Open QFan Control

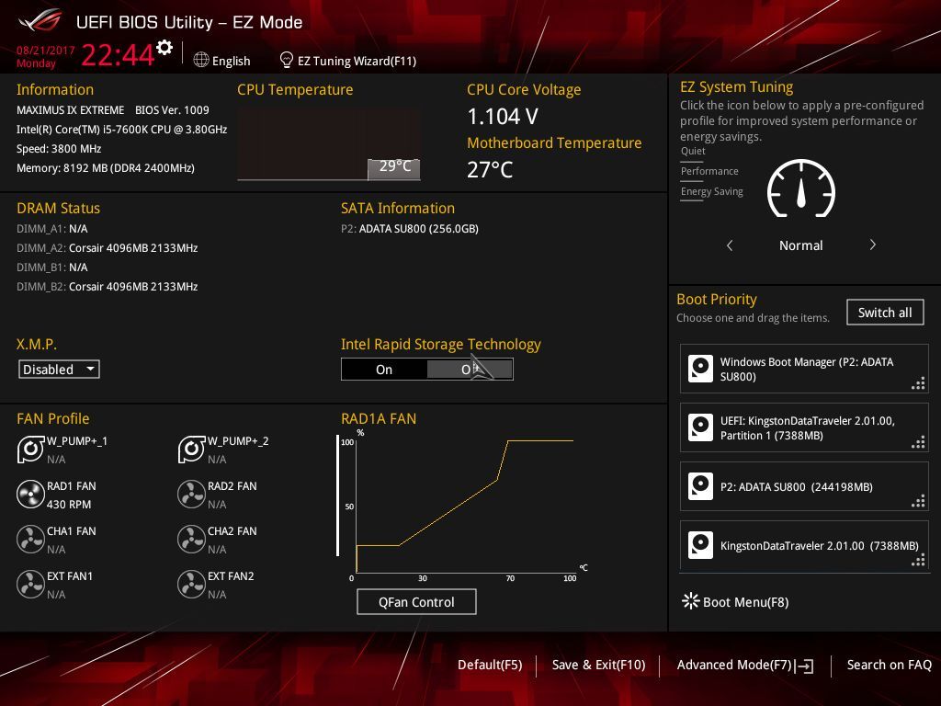(416, 601)
